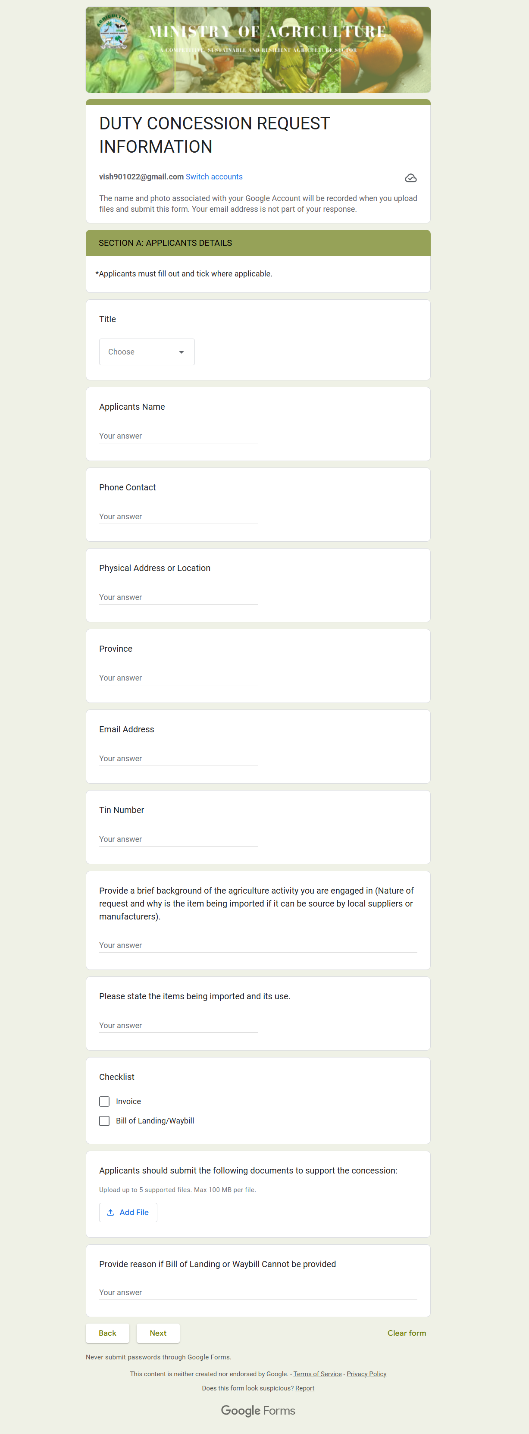
Task: Report this form as suspicious
Action: point(305,1388)
